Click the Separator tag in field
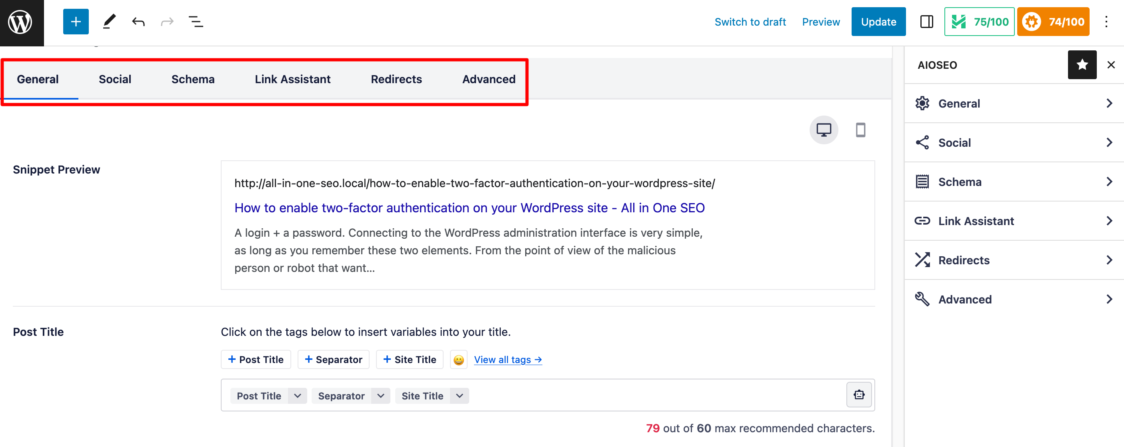Screen dimensions: 1124x447 tap(341, 396)
